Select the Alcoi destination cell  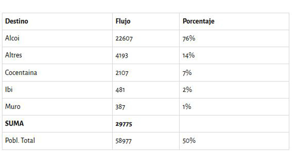[x=12, y=38]
